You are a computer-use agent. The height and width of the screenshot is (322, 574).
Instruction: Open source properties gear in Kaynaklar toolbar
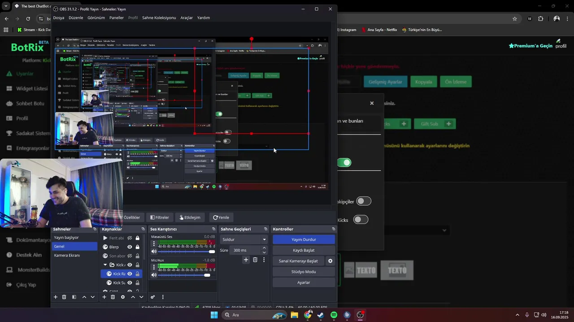click(123, 297)
